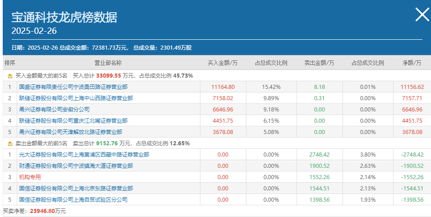
Task: Click the red 机构专用 entry
Action: coord(30,177)
